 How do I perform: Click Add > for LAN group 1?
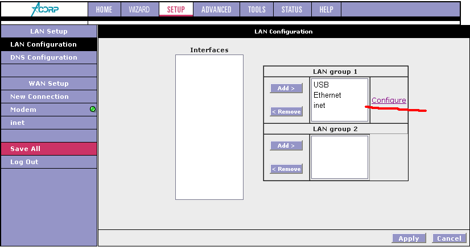point(286,88)
